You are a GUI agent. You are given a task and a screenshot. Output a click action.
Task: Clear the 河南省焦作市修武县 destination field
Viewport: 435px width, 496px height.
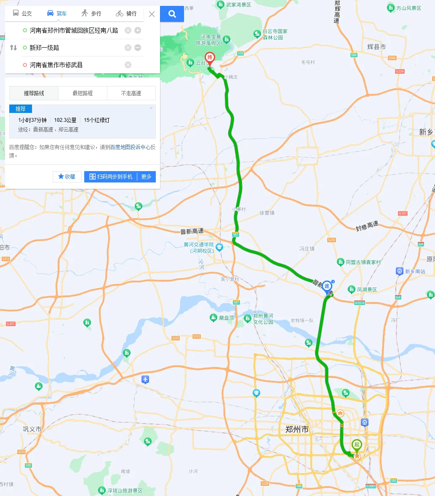click(x=128, y=65)
